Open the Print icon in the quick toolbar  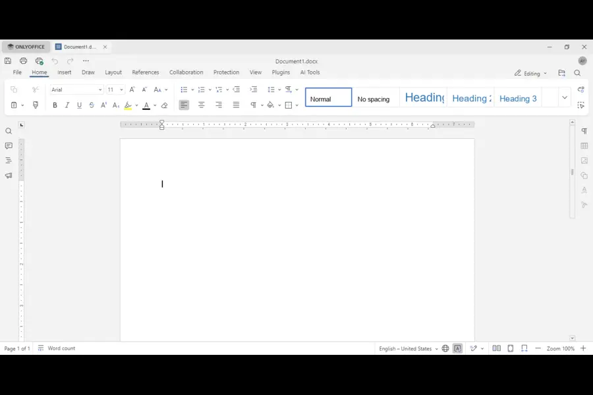pos(24,61)
